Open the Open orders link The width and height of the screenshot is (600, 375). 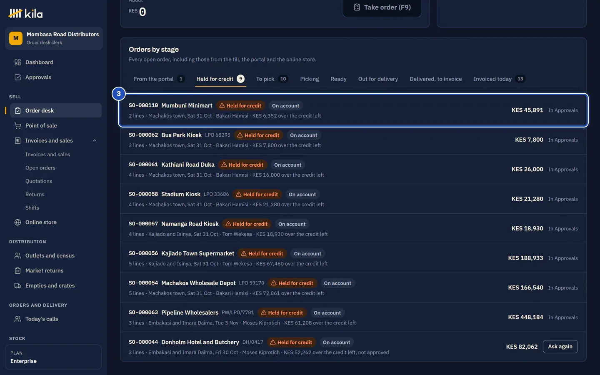[x=40, y=168]
